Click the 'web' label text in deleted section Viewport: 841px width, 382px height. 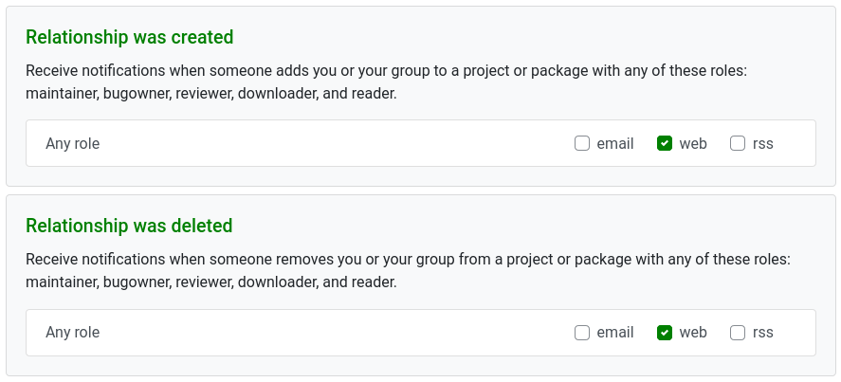point(693,333)
